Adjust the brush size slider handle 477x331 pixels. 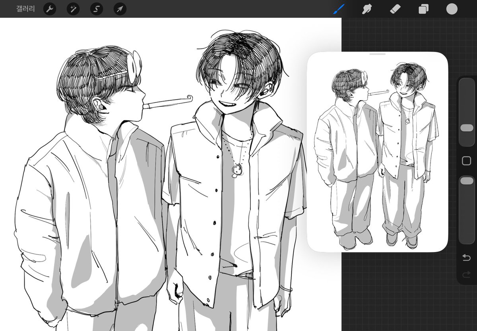(x=466, y=128)
